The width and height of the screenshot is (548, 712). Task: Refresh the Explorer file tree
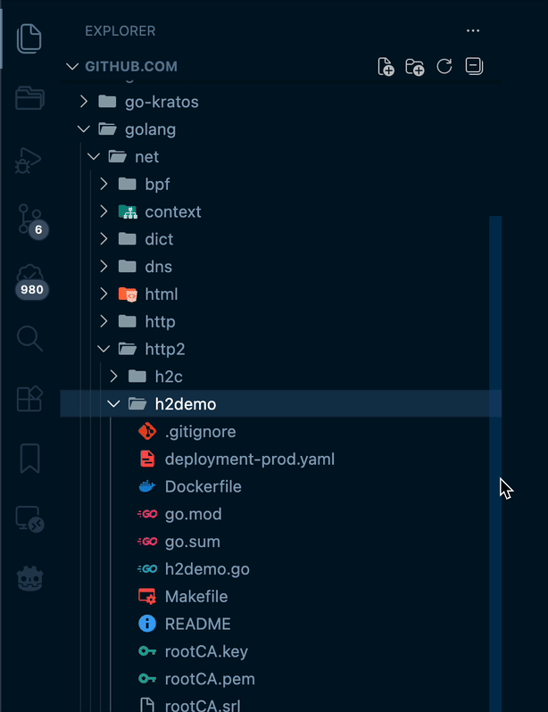(444, 67)
